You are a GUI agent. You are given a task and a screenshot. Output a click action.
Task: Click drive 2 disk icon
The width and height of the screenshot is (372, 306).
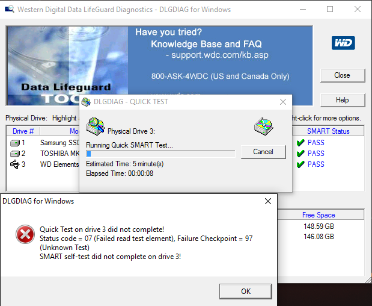14,154
